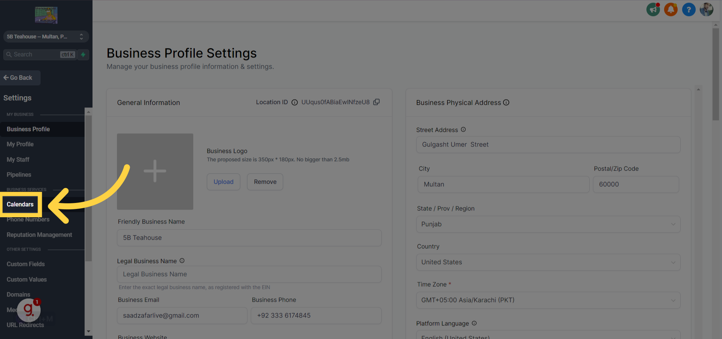Viewport: 722px width, 339px height.
Task: Click the Grammarly floating badge
Action: pyautogui.click(x=29, y=310)
